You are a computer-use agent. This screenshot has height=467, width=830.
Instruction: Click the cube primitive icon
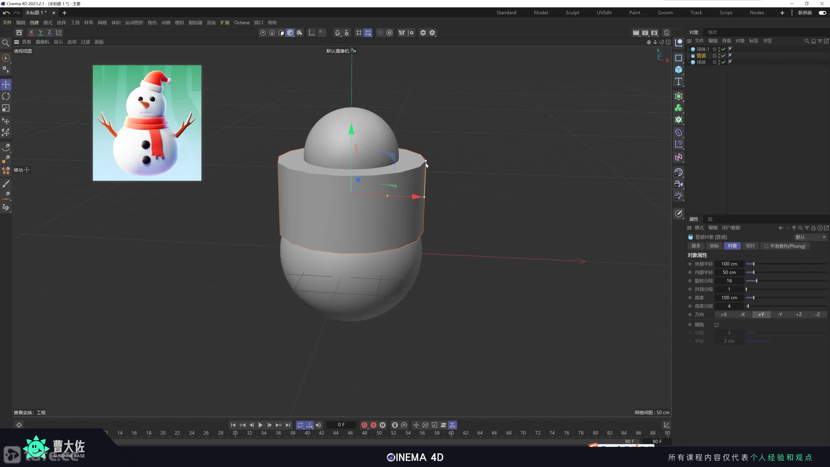(678, 70)
